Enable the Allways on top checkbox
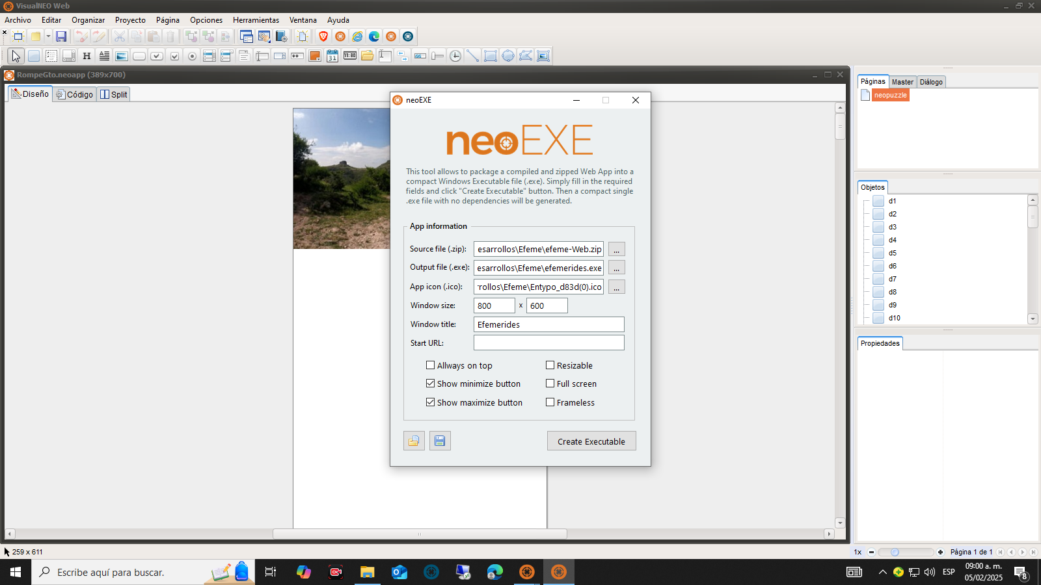This screenshot has width=1041, height=585. (x=430, y=365)
